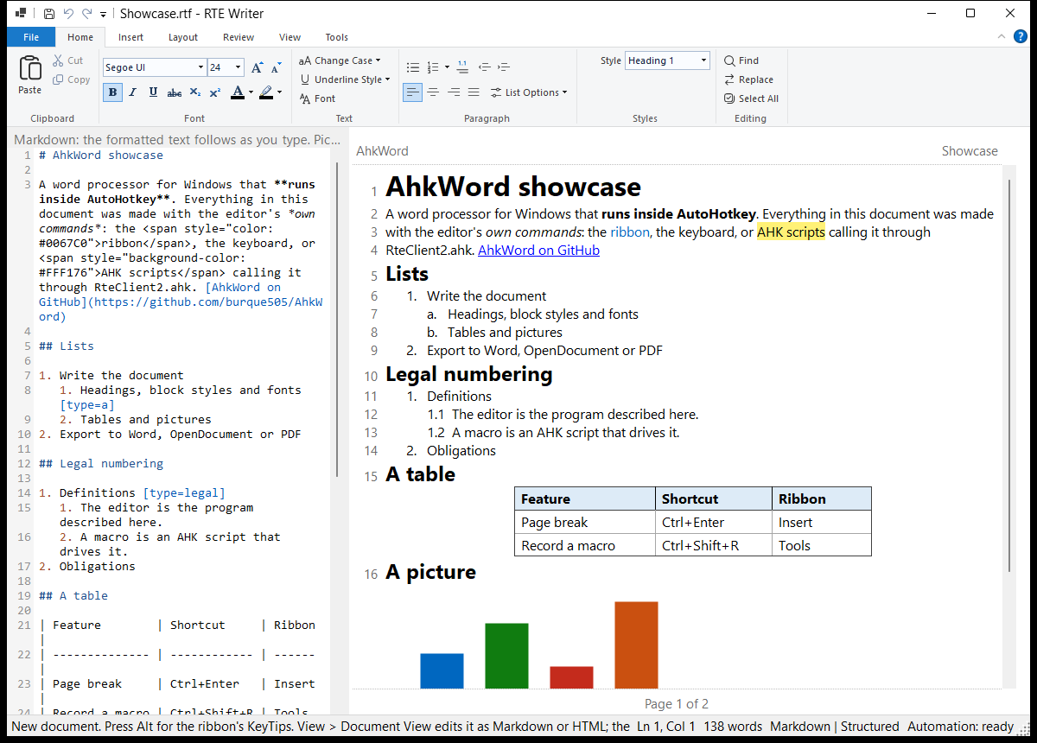Open the File tab
The height and width of the screenshot is (743, 1037).
[31, 37]
